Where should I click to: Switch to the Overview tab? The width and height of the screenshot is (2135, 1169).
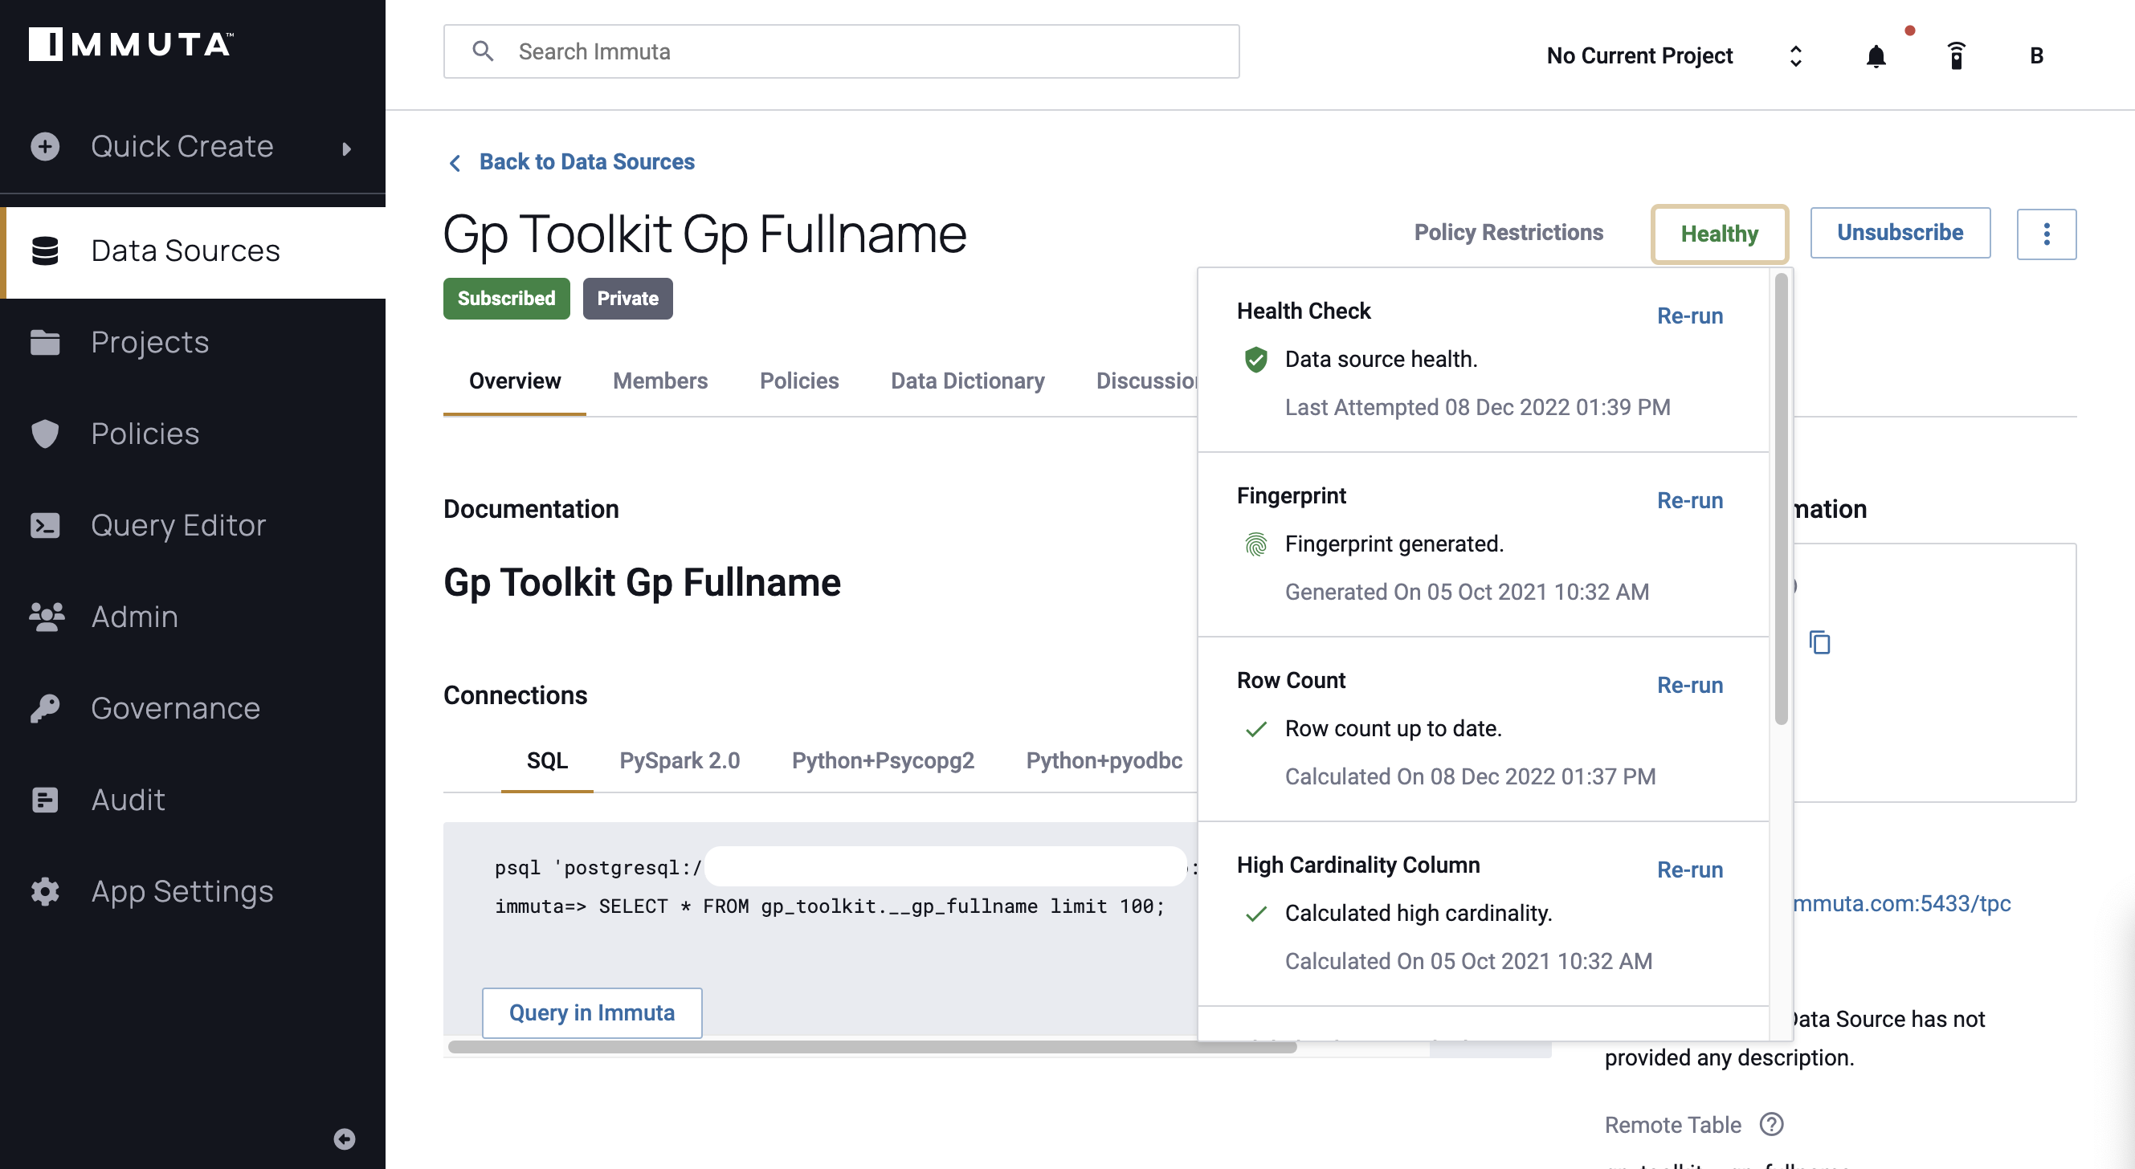click(515, 381)
